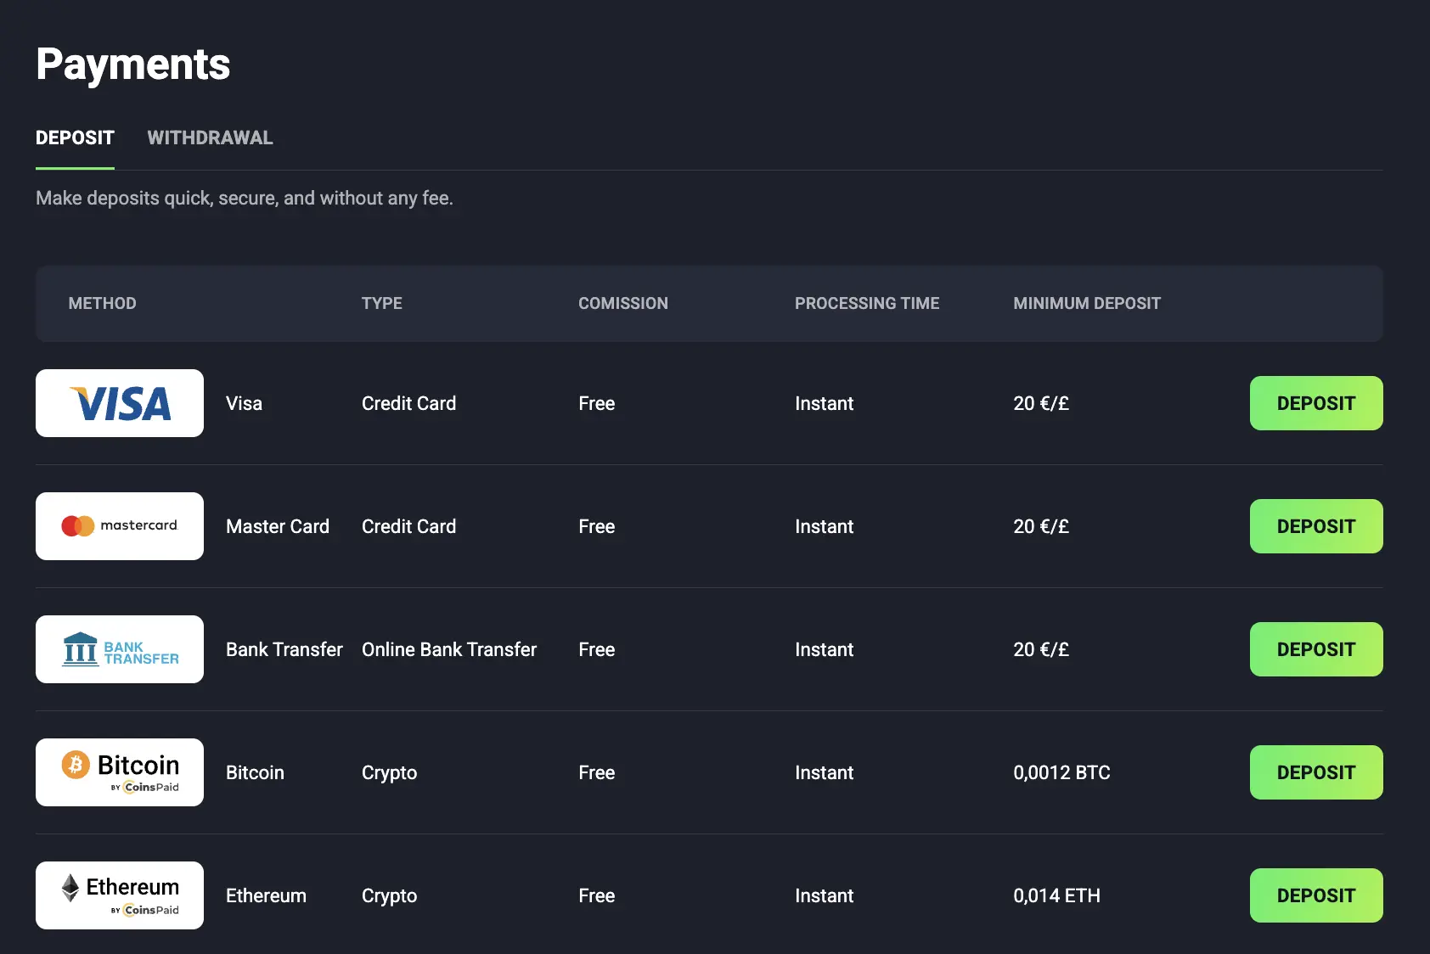Click the Comission column header

pos(622,303)
